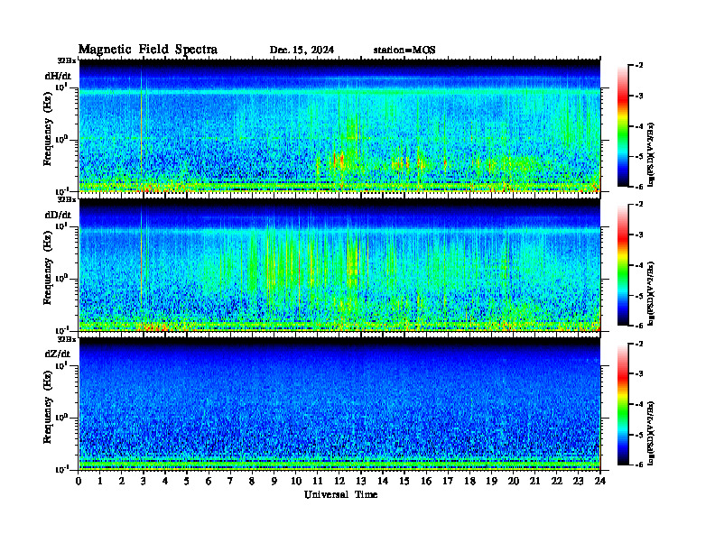Image resolution: width=715 pixels, height=552 pixels.
Task: Click hour tick label "8" on the time axis
Action: tap(252, 481)
